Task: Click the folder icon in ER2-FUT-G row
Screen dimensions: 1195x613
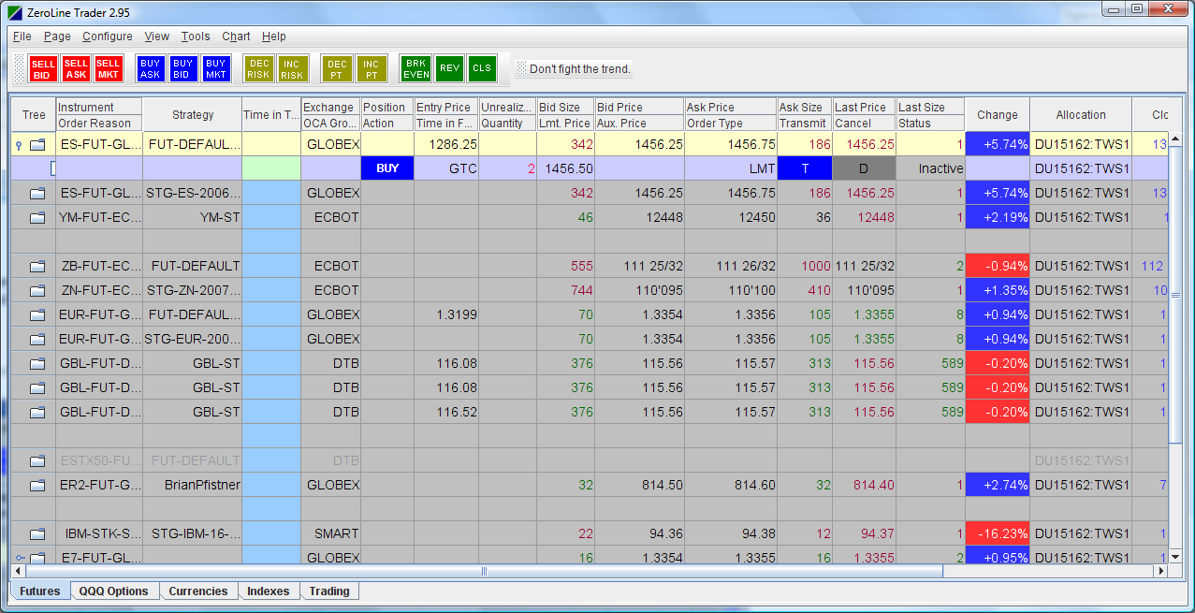Action: (37, 485)
